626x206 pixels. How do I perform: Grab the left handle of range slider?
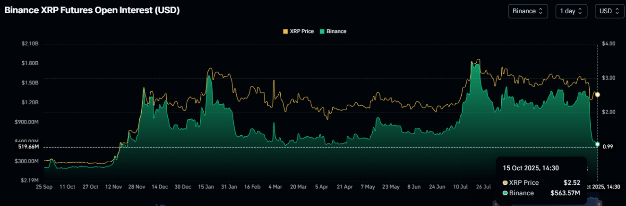pos(496,203)
